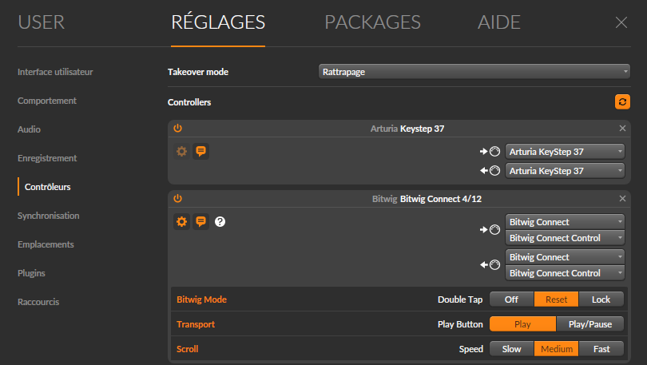Screen dimensions: 647x365
Task: Open Arturia KeyStep 37 MIDI input dropdown
Action: (565, 152)
